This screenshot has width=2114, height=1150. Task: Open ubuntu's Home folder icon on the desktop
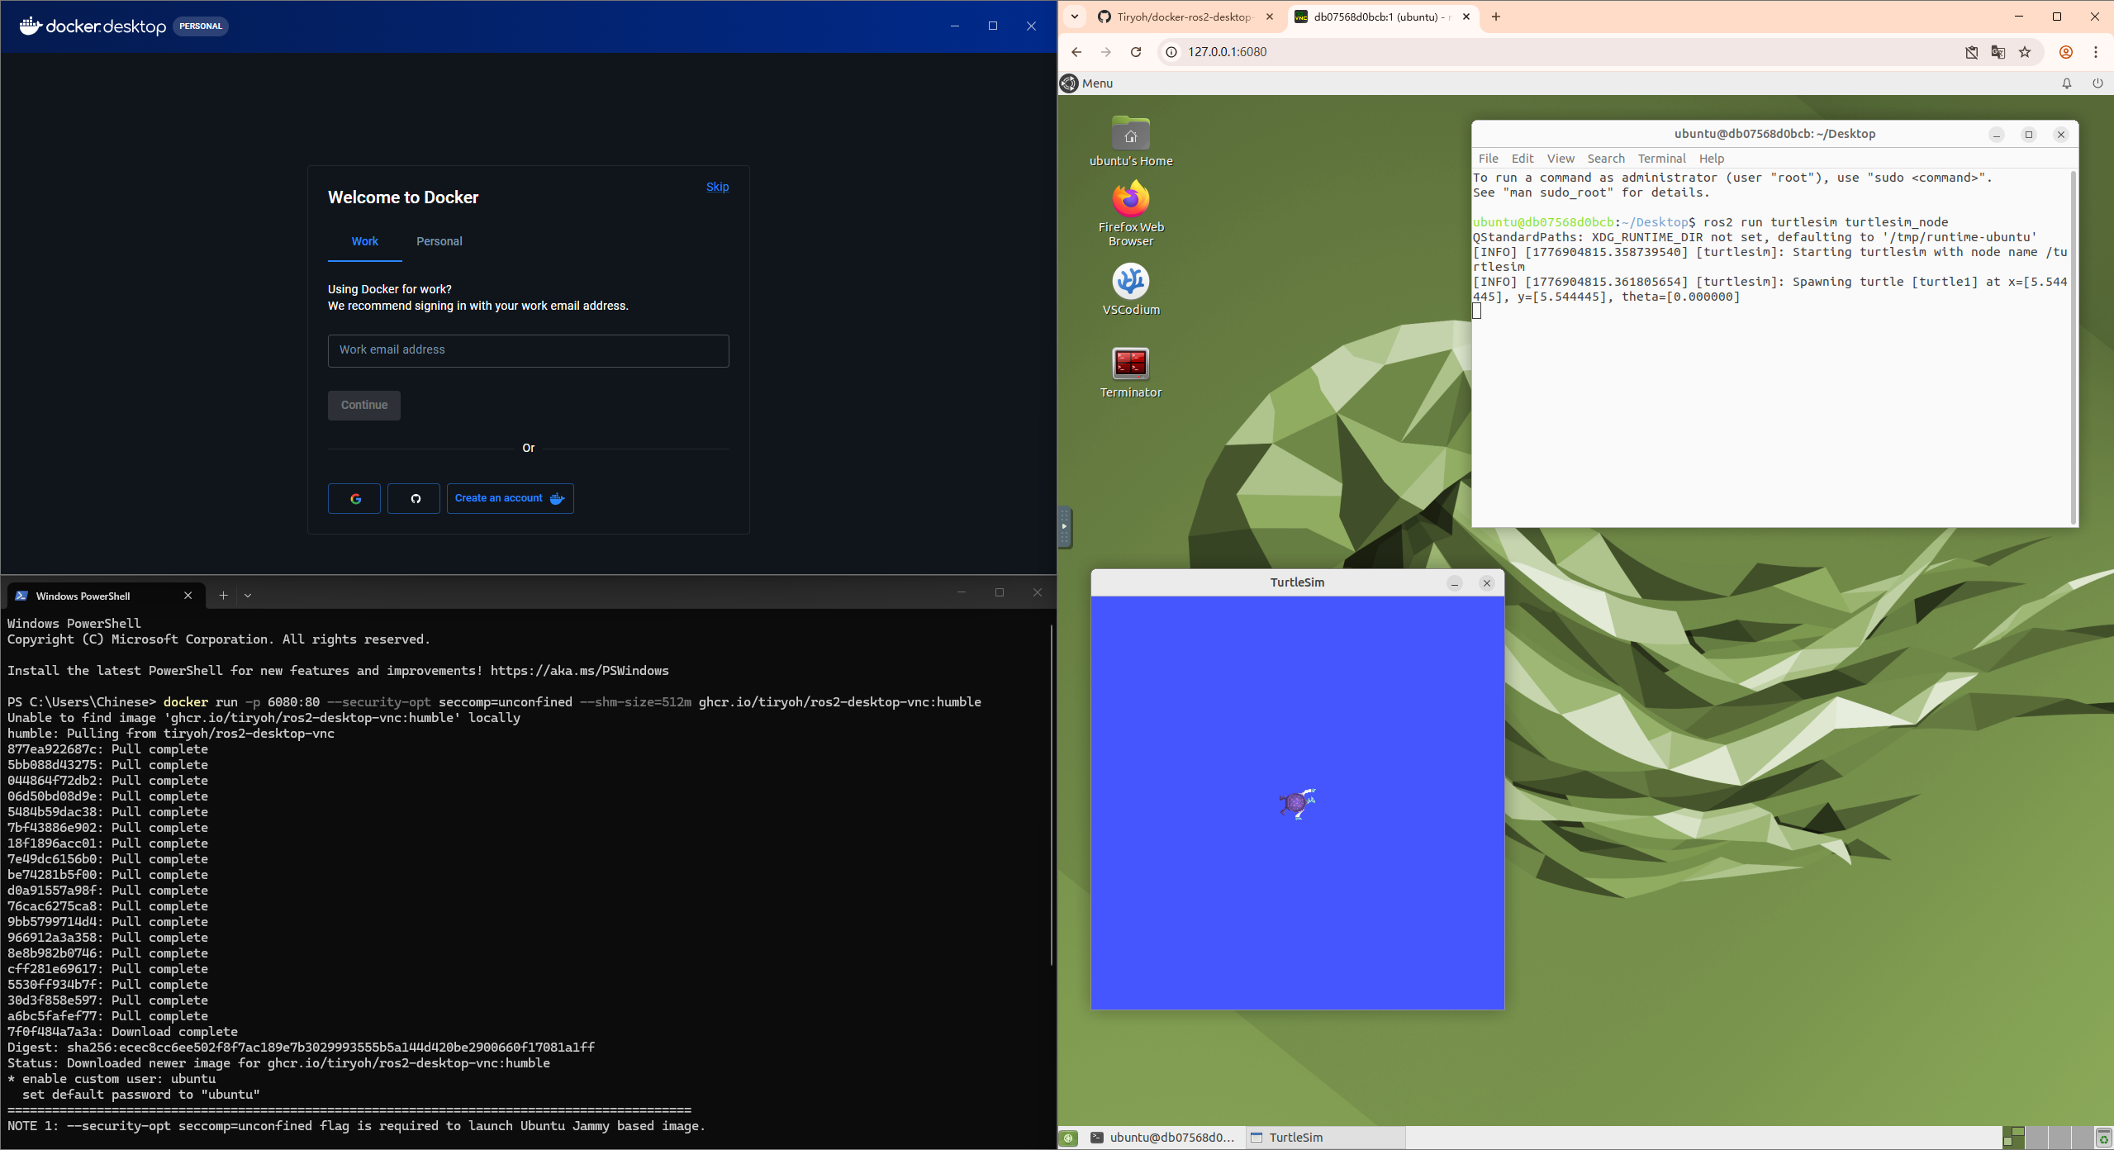1130,142
